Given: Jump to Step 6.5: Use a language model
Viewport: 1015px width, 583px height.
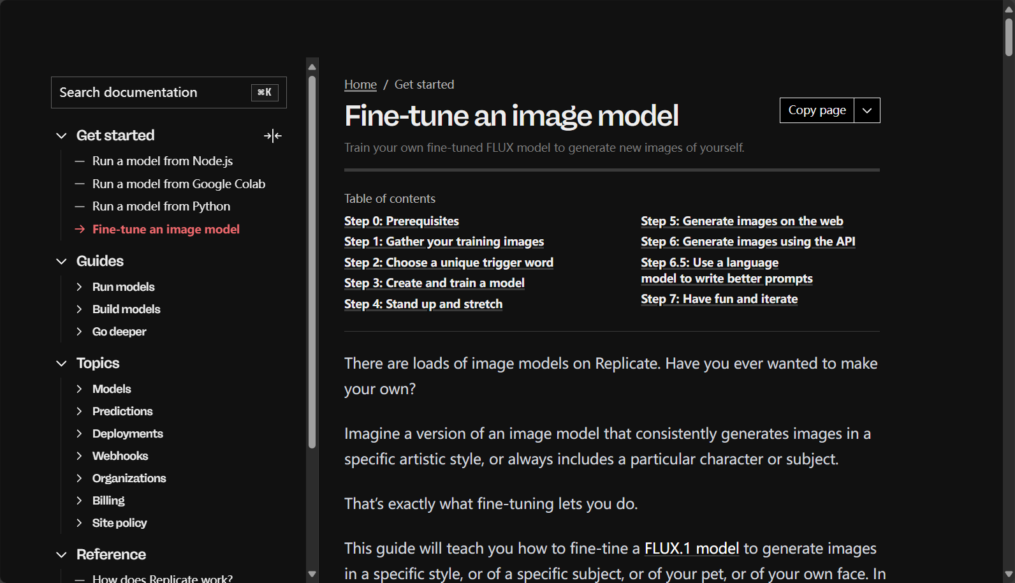Looking at the screenshot, I should [x=727, y=270].
